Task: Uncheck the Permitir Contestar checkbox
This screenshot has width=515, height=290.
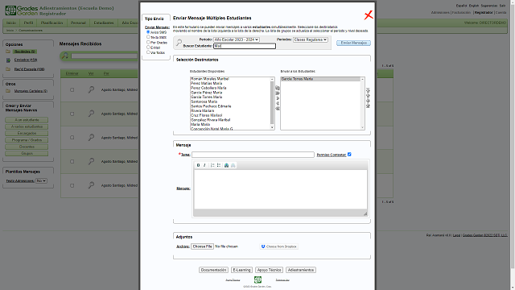Action: click(x=349, y=154)
